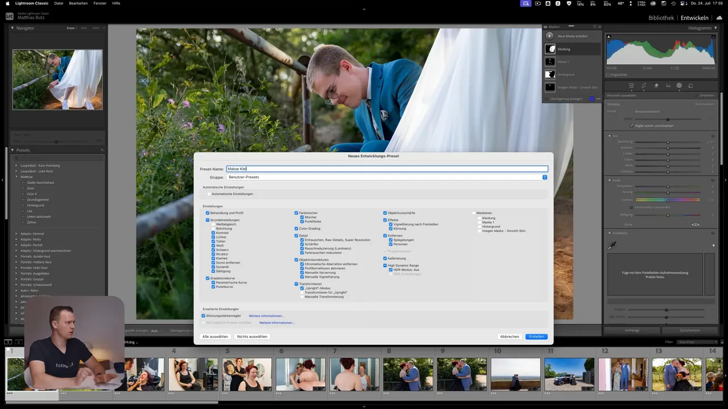Uncheck Kontrast under Grundeinstellungen

pyautogui.click(x=213, y=232)
